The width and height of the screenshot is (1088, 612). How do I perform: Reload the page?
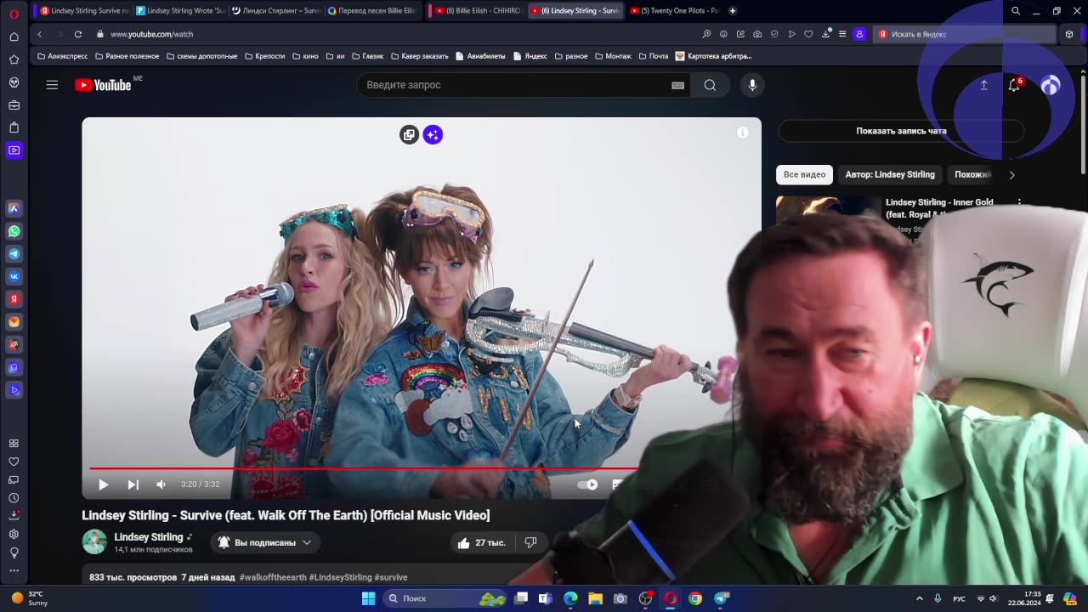pyautogui.click(x=77, y=34)
